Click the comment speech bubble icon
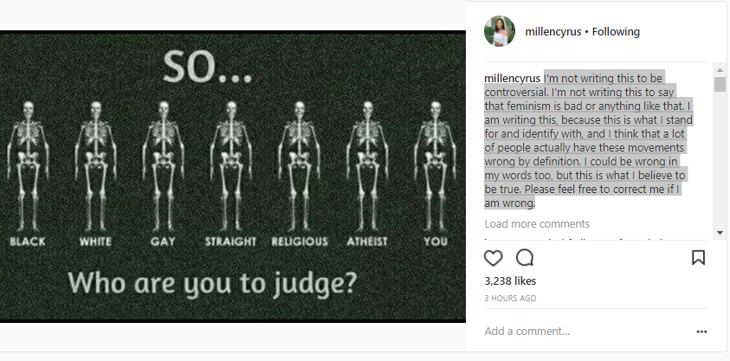 525,257
